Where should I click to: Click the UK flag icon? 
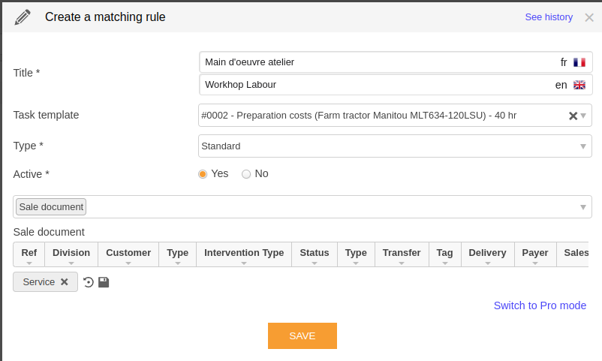point(579,85)
